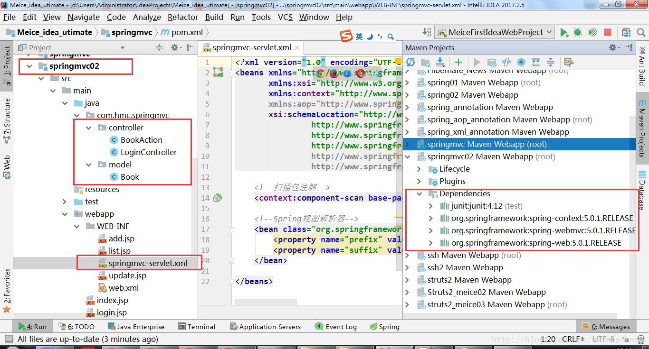Open the Project Structure icon
Screen dimensions: 649x349
tap(627, 32)
